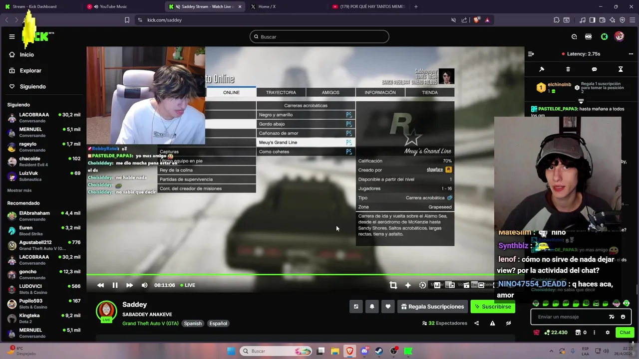Click Regala Suscripciones button
Viewport: 639px width, 359px height.
pos(432,307)
